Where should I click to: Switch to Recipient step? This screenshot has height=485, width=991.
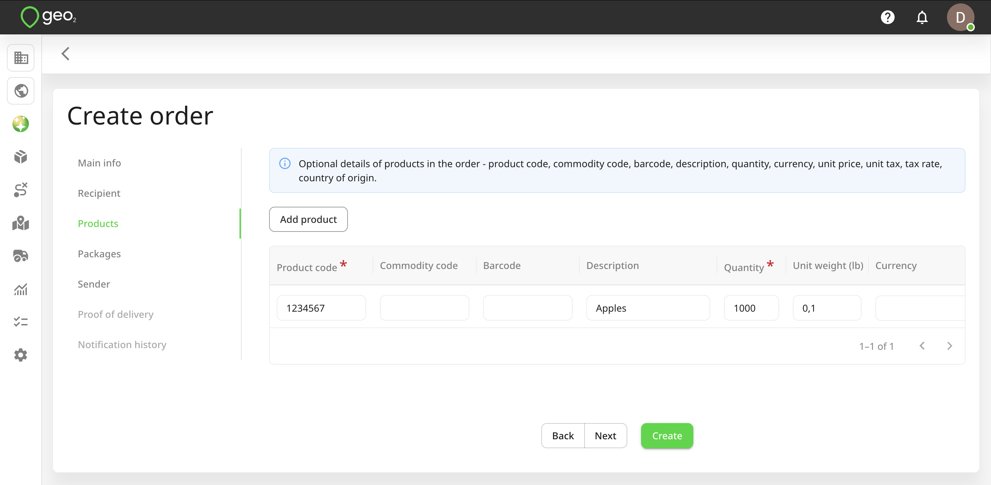coord(99,193)
